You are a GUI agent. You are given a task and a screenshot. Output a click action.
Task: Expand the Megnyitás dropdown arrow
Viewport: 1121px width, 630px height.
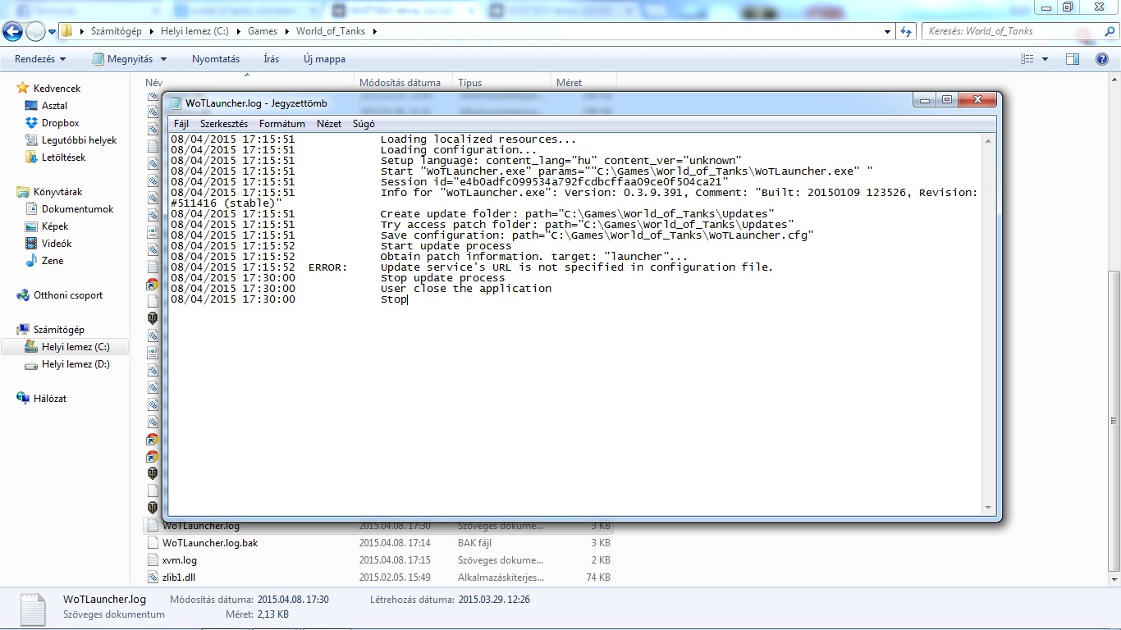tap(163, 59)
